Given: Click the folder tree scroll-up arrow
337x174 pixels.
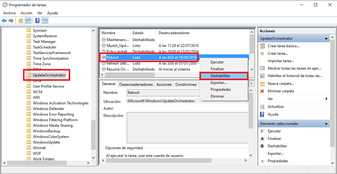Looking at the screenshot, I should pyautogui.click(x=93, y=30).
